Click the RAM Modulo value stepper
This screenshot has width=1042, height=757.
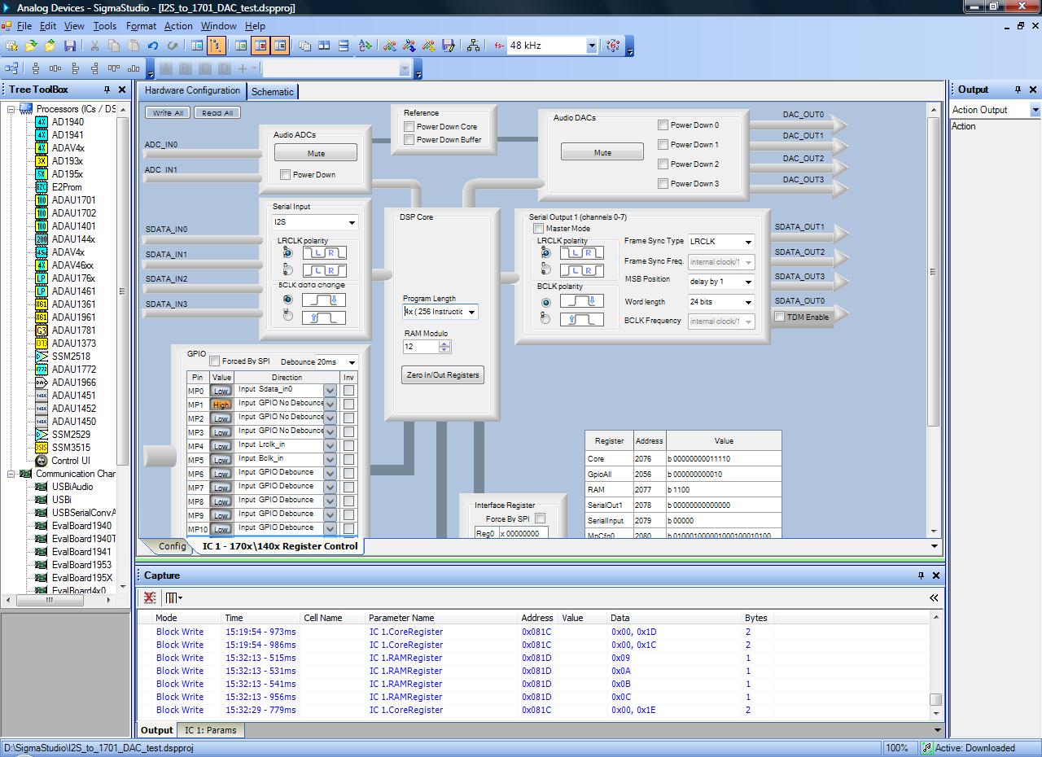coord(444,347)
